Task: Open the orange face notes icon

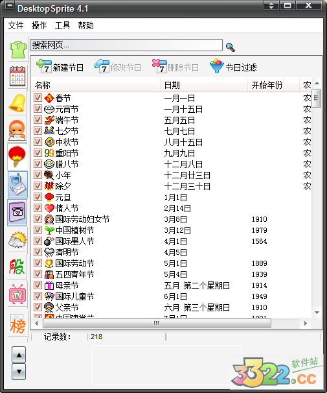Action: tap(17, 130)
